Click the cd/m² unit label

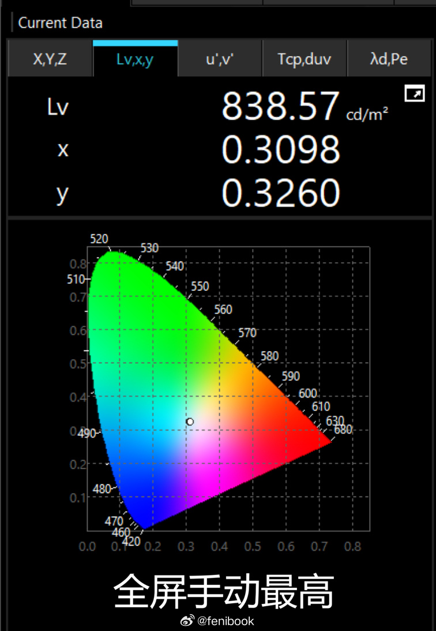coord(367,114)
